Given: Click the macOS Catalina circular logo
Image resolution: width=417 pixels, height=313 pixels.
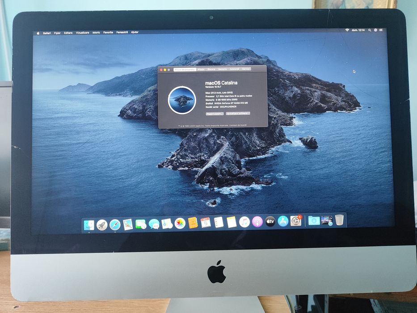Looking at the screenshot, I should tap(182, 100).
